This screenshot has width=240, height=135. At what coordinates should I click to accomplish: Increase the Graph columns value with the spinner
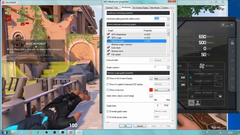[x=168, y=66]
